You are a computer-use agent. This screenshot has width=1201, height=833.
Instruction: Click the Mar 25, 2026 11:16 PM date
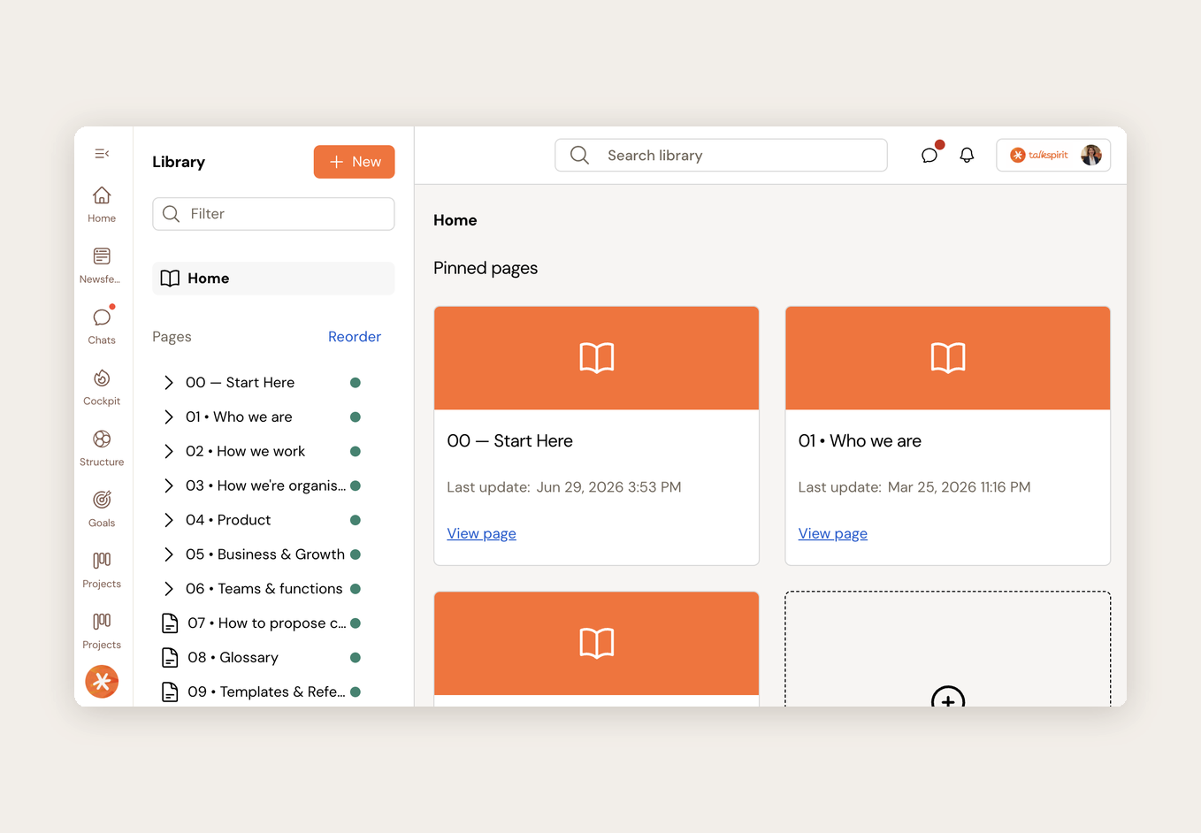960,487
